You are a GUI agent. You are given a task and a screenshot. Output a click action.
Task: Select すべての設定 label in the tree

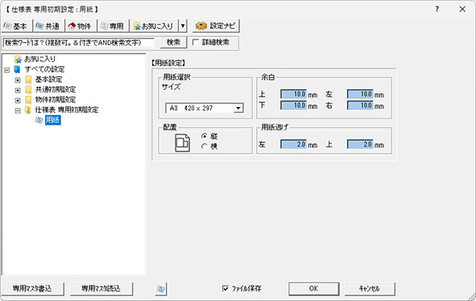coord(44,69)
